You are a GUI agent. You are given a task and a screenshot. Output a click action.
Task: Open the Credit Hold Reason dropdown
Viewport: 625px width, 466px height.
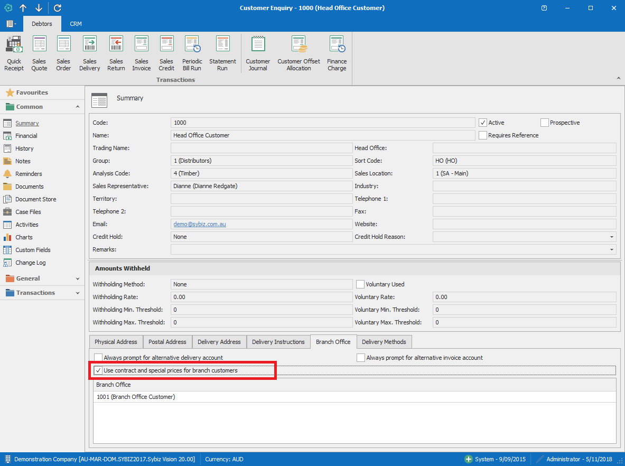(612, 237)
